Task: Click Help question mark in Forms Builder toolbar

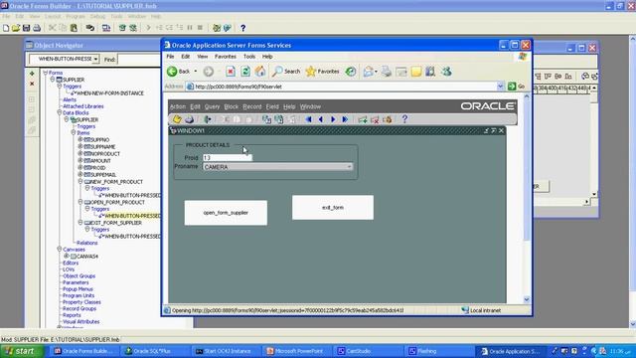Action: pyautogui.click(x=242, y=28)
